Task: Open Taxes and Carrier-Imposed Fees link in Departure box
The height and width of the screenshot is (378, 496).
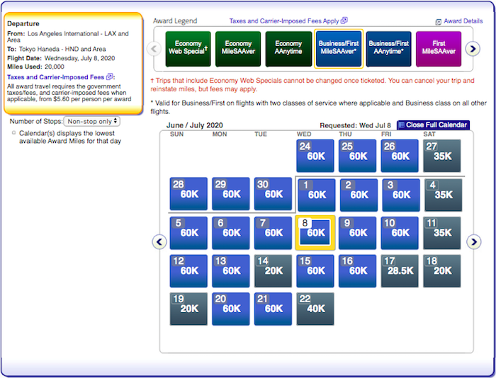Action: point(56,77)
